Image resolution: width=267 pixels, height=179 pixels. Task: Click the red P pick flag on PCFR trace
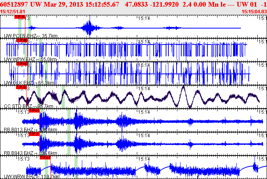pyautogui.click(x=19, y=17)
